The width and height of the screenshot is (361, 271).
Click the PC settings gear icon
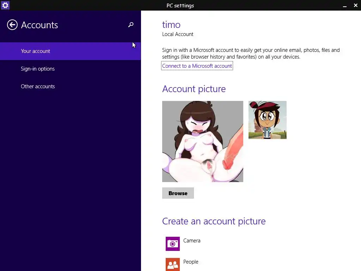coord(5,5)
